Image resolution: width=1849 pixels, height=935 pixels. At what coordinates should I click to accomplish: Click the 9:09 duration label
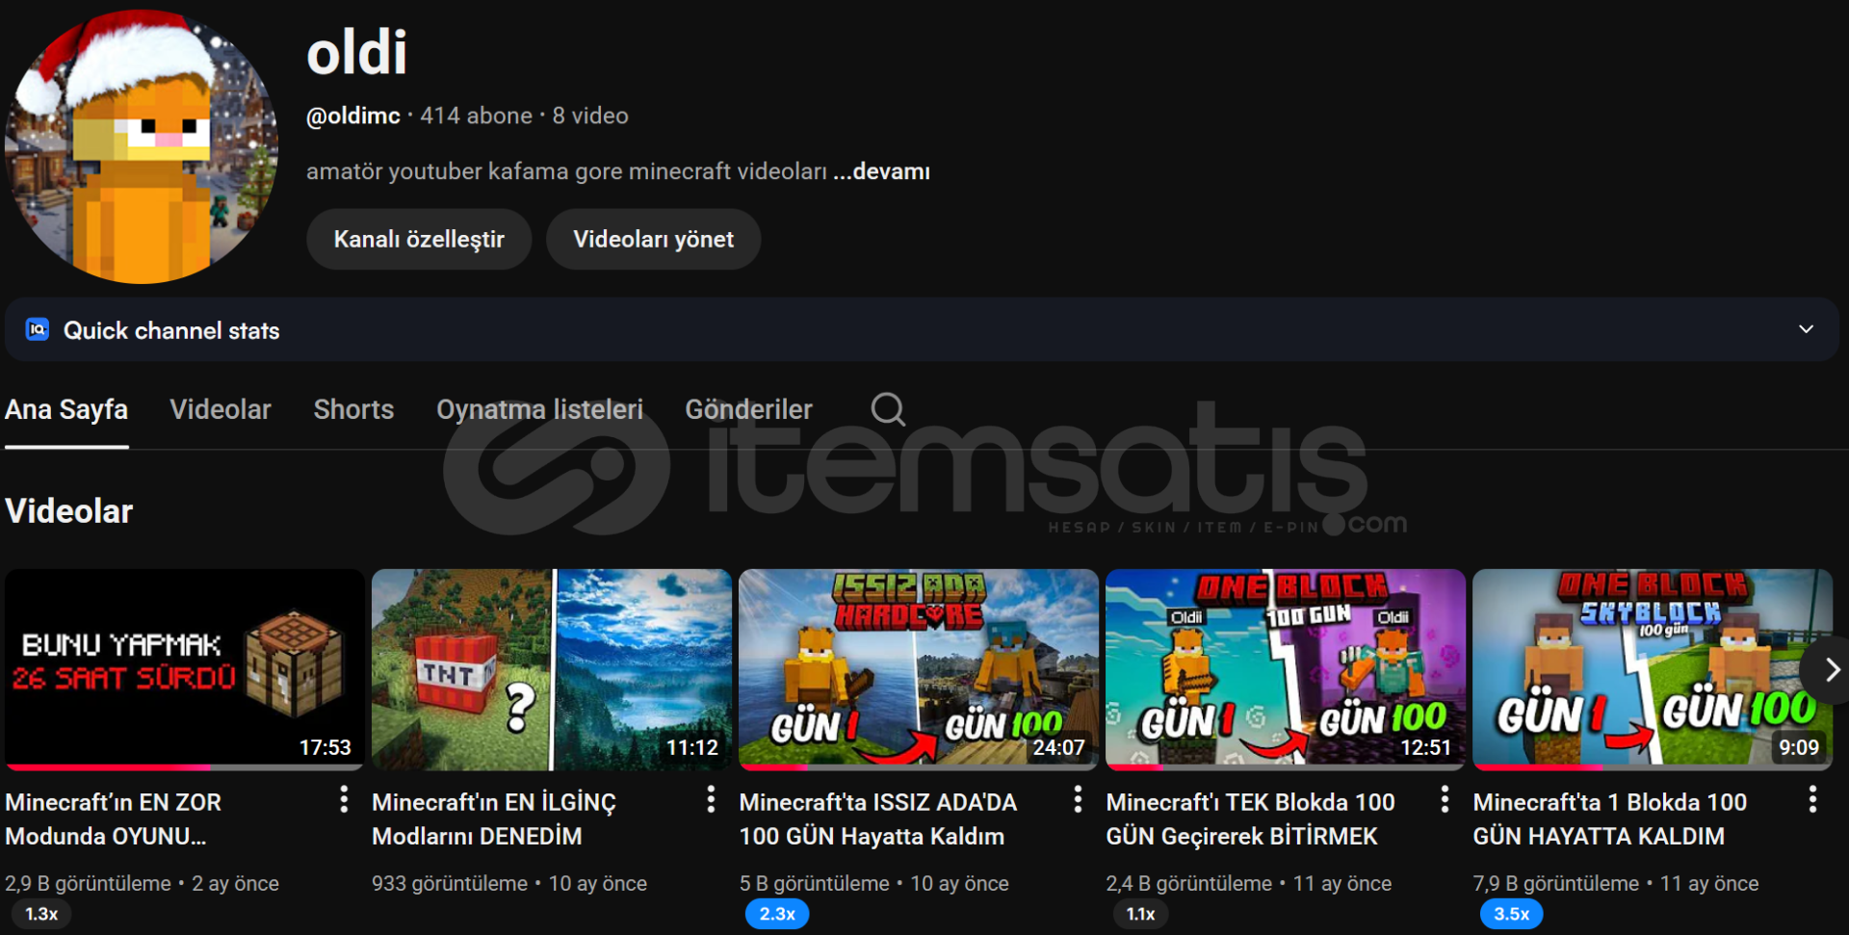pos(1799,747)
